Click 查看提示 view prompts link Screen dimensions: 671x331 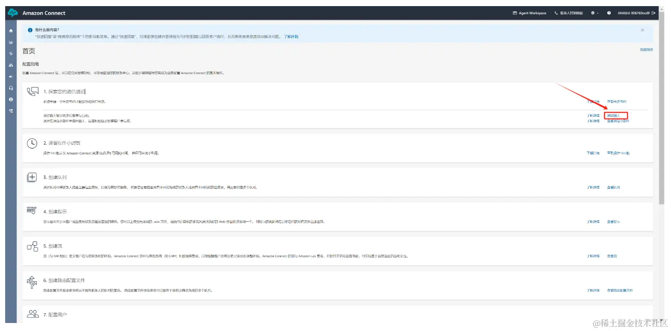point(614,222)
